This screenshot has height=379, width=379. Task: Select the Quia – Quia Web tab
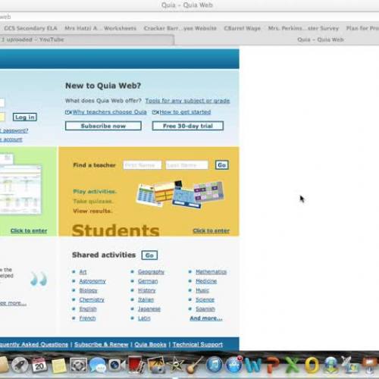pos(321,39)
